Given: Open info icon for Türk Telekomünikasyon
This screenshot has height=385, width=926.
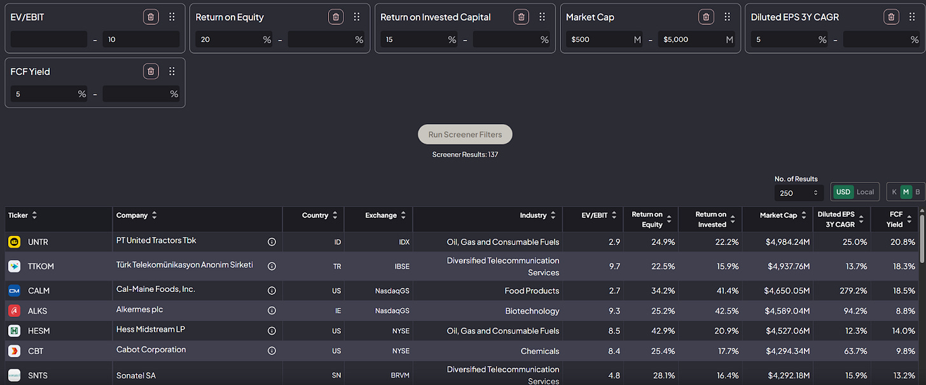Looking at the screenshot, I should pyautogui.click(x=272, y=266).
